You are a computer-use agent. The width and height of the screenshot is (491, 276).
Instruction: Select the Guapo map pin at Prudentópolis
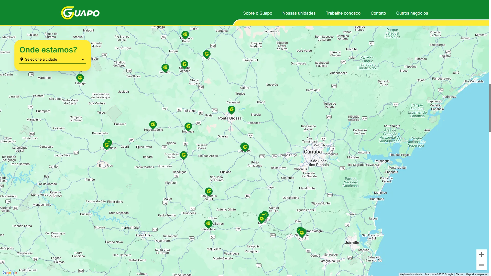click(x=153, y=125)
